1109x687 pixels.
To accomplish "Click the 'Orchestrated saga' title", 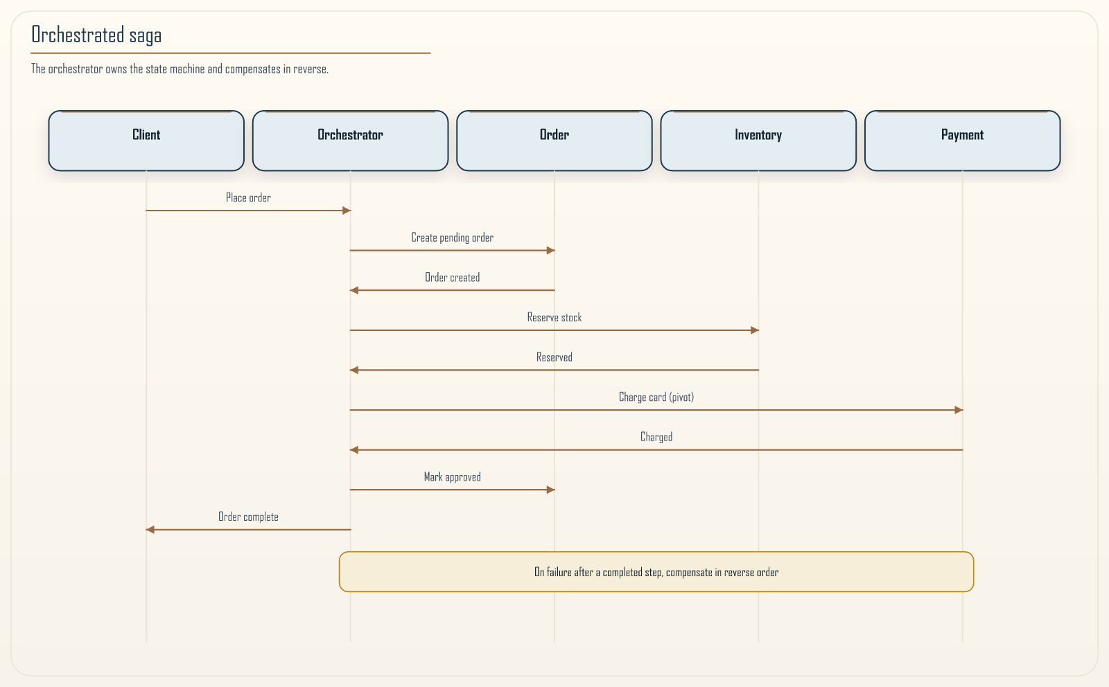I will pyautogui.click(x=96, y=35).
